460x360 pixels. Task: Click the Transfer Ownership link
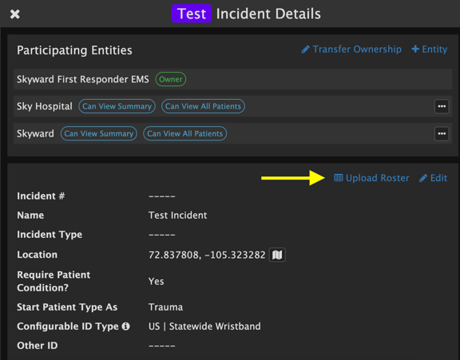pos(351,49)
